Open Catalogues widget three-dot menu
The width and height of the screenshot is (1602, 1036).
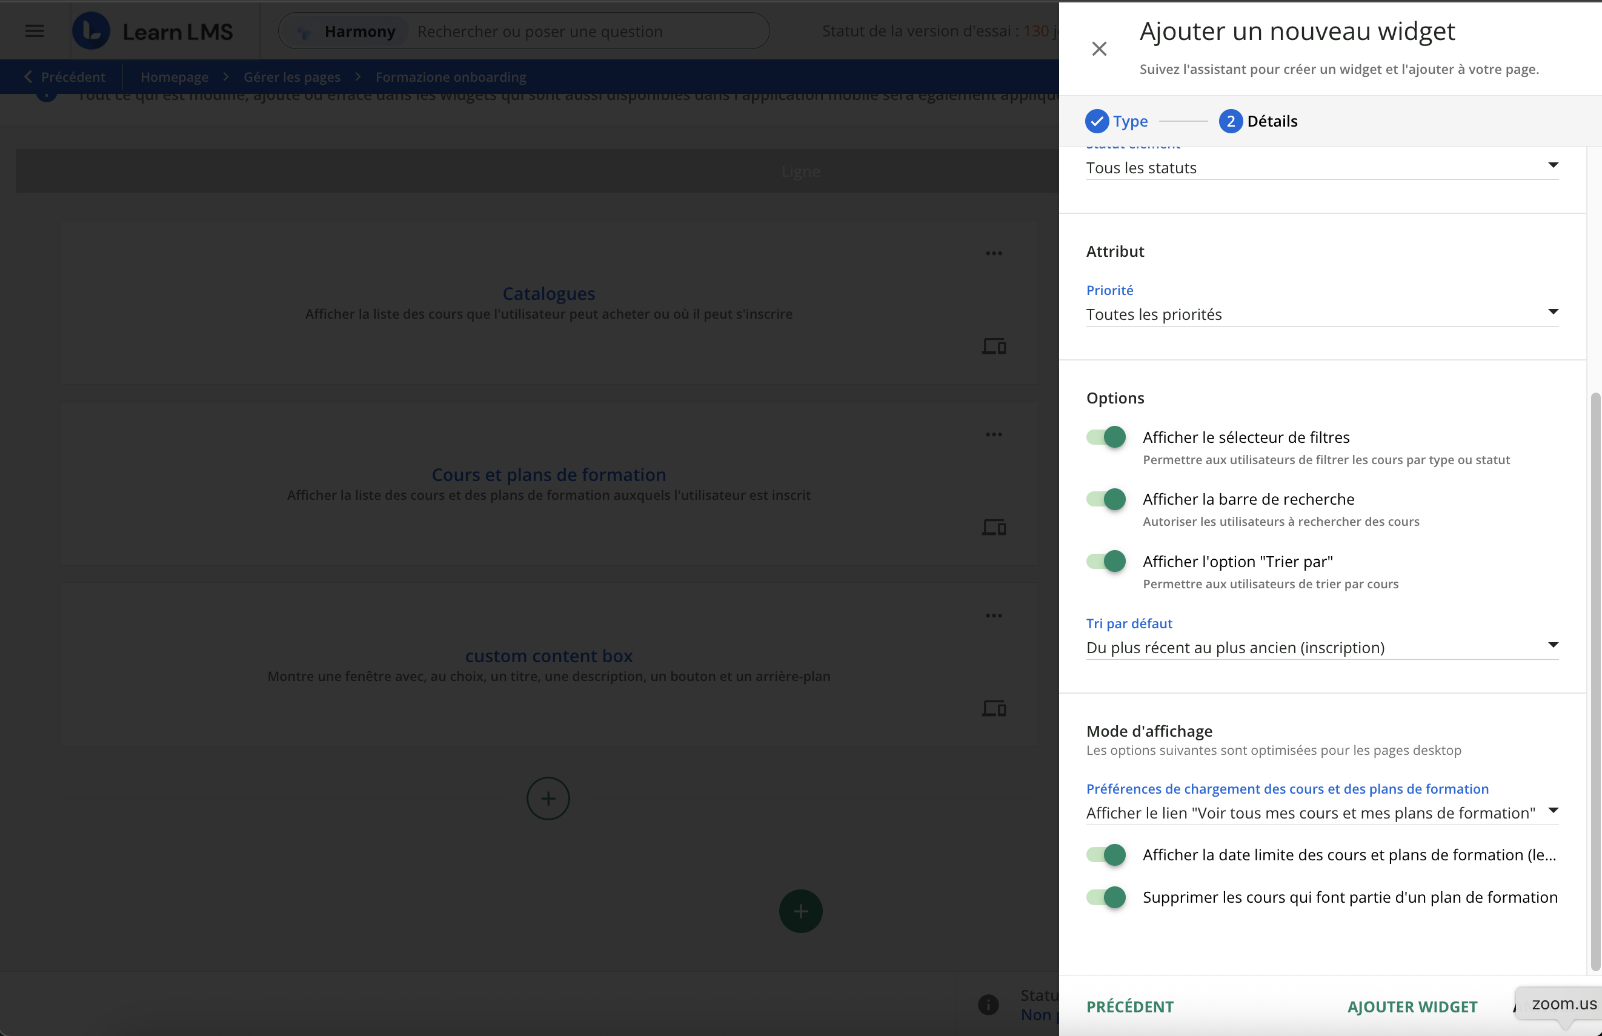click(994, 254)
